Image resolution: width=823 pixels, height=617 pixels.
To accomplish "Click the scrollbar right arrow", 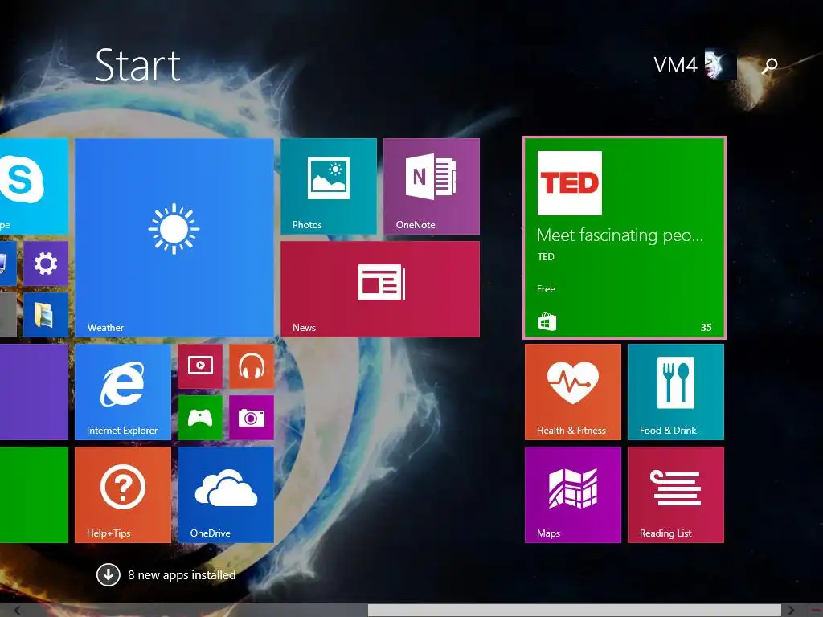I will [791, 611].
